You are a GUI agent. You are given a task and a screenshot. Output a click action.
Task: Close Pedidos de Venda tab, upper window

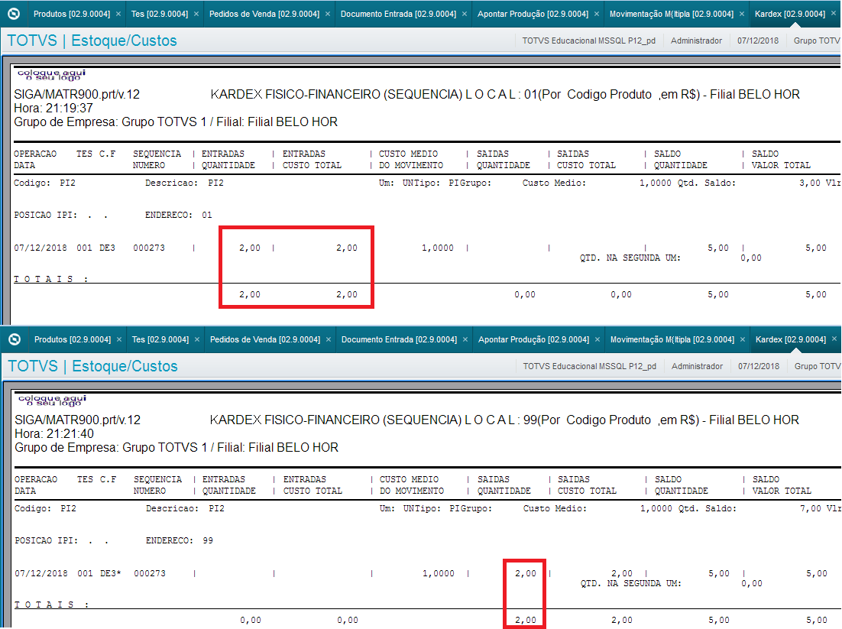(x=328, y=14)
